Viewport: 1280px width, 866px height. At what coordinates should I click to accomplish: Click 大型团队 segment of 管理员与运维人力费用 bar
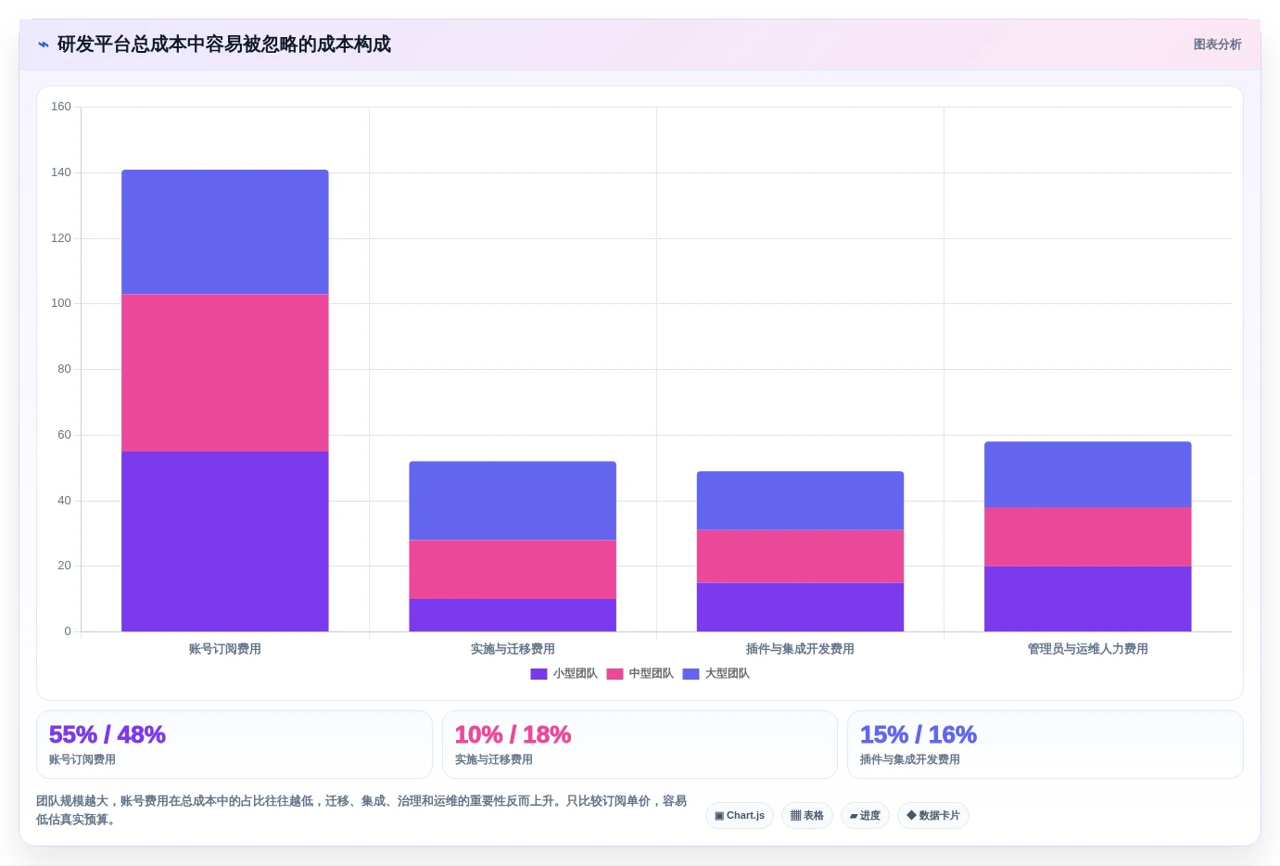click(1088, 475)
